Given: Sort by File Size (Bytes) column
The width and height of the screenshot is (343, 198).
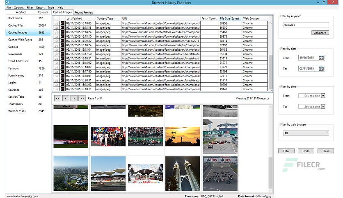Looking at the screenshot, I should point(229,18).
